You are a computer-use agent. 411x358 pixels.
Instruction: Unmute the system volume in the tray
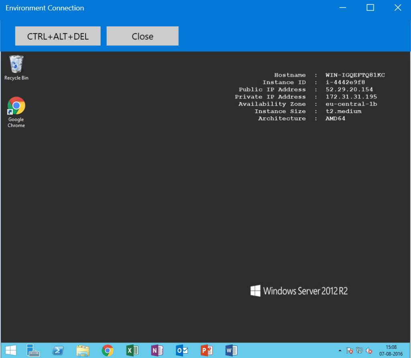[x=368, y=350]
